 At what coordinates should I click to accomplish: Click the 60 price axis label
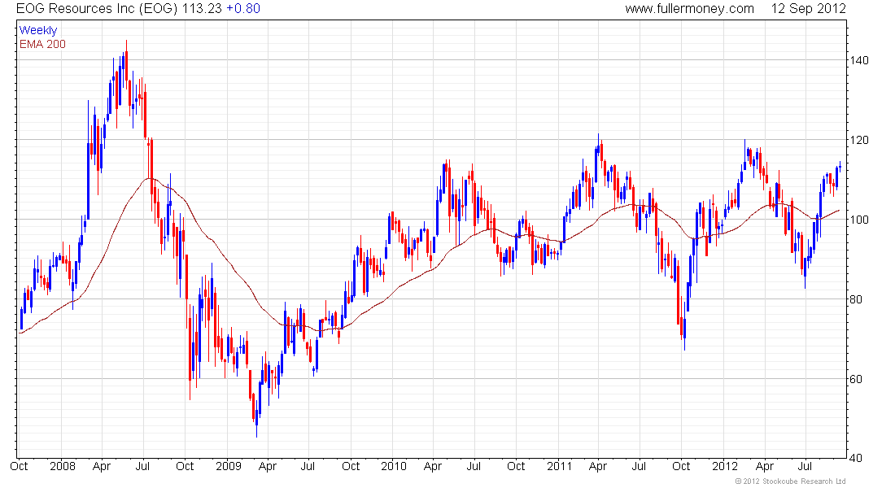(858, 379)
